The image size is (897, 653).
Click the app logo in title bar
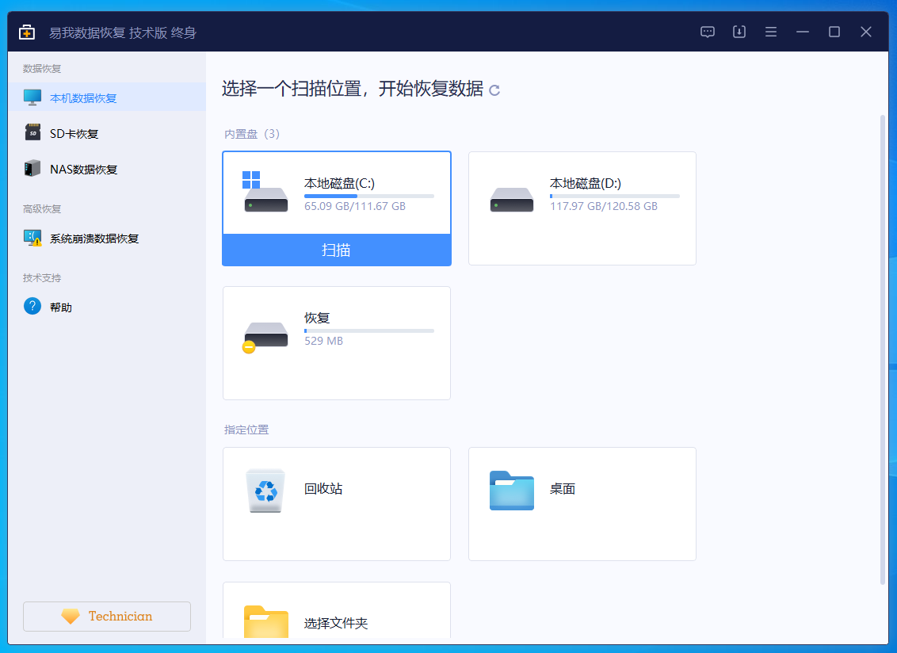[28, 32]
